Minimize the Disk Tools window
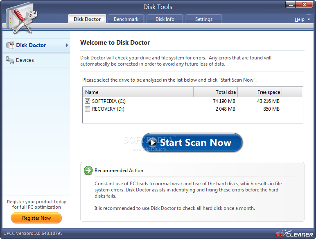Image resolution: width=316 pixels, height=239 pixels. (291, 5)
